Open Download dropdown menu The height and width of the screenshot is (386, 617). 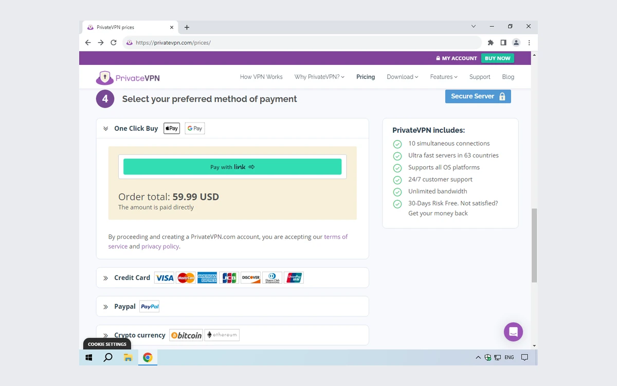(x=403, y=77)
